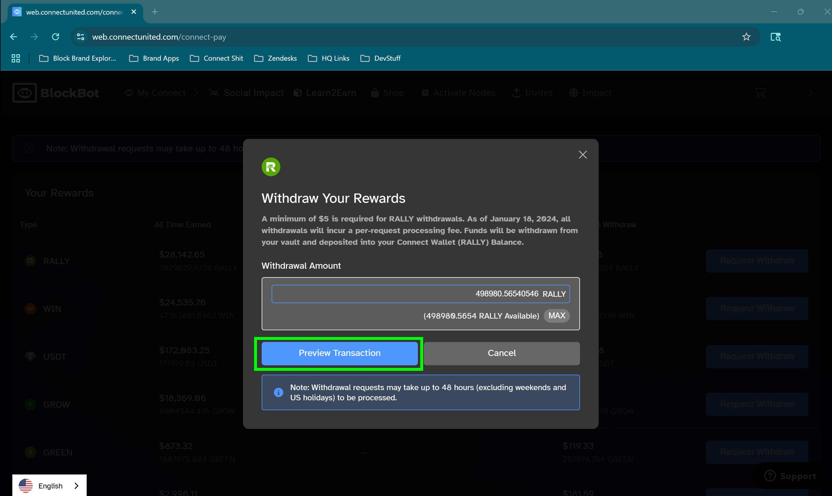Click Type column header
The width and height of the screenshot is (832, 496).
click(x=28, y=225)
